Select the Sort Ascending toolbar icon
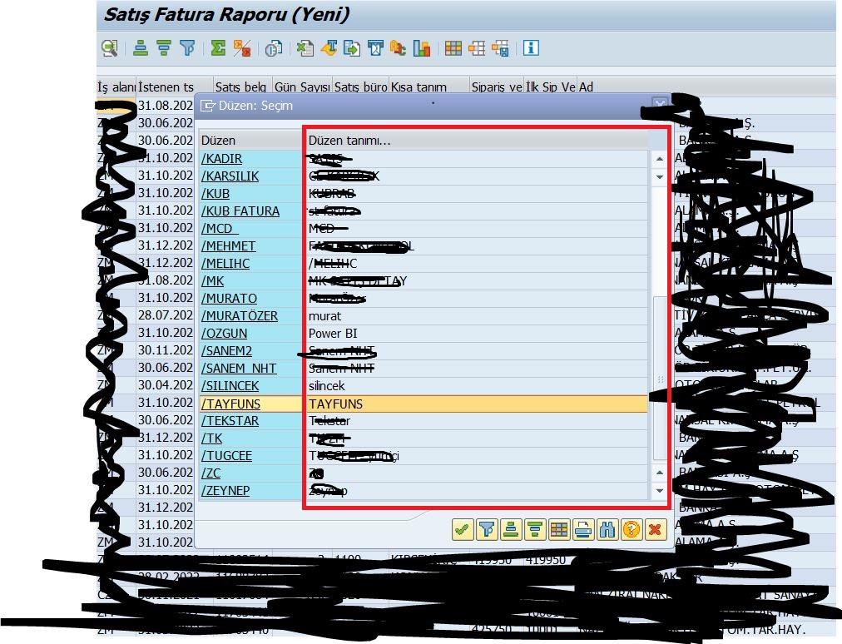The height and width of the screenshot is (644, 842). pyautogui.click(x=141, y=48)
